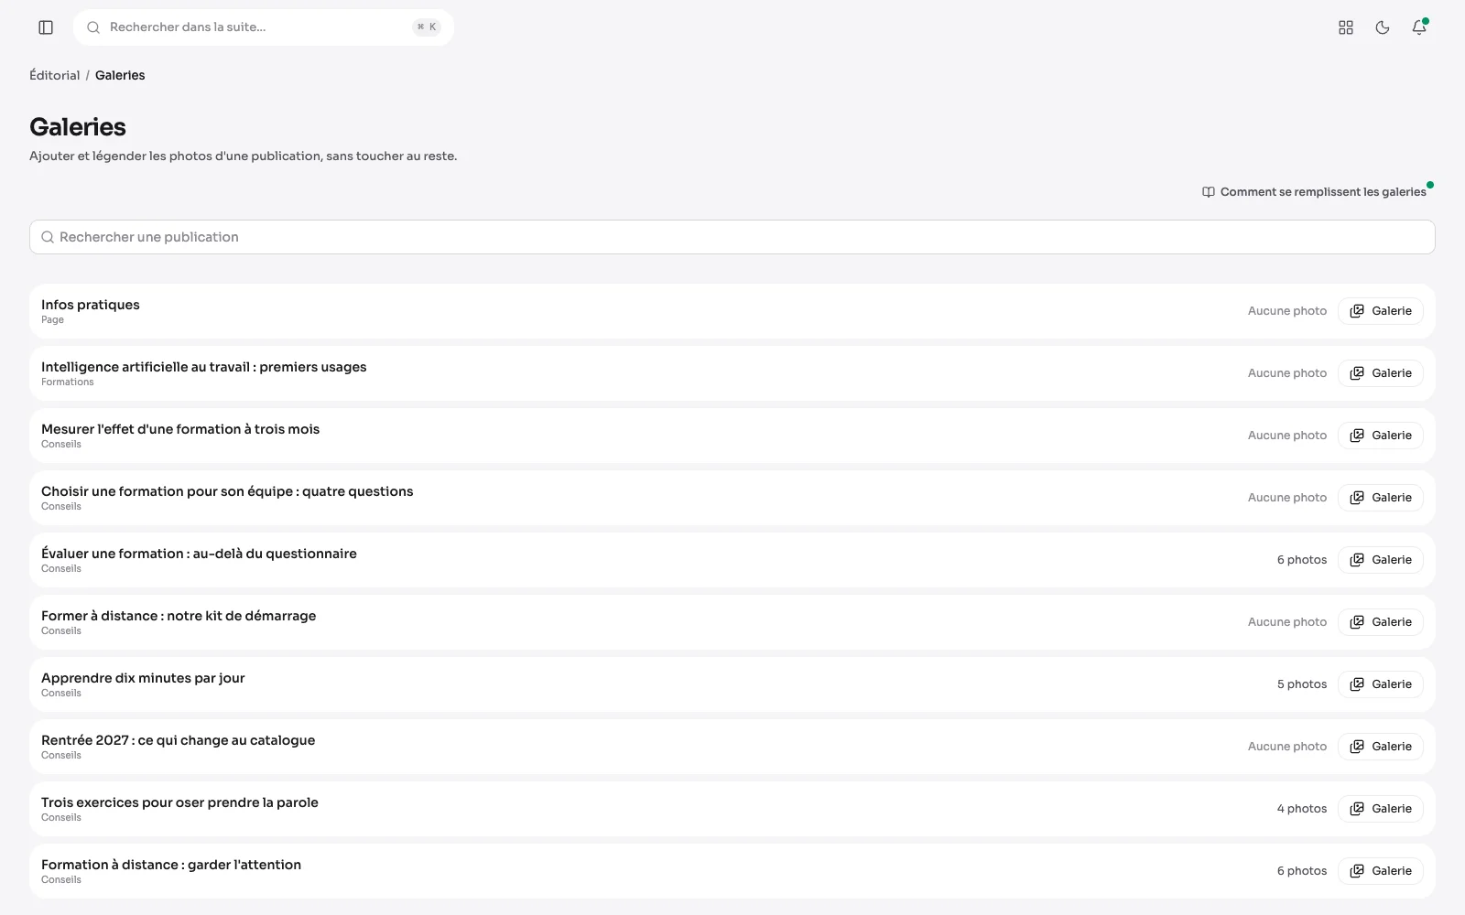Viewport: 1465px width, 915px height.
Task: Open Galerie for Choisir une formation
Action: (x=1381, y=498)
